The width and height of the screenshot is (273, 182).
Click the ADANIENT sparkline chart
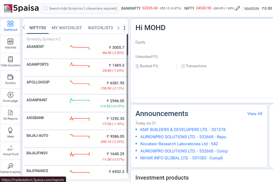click(x=80, y=47)
